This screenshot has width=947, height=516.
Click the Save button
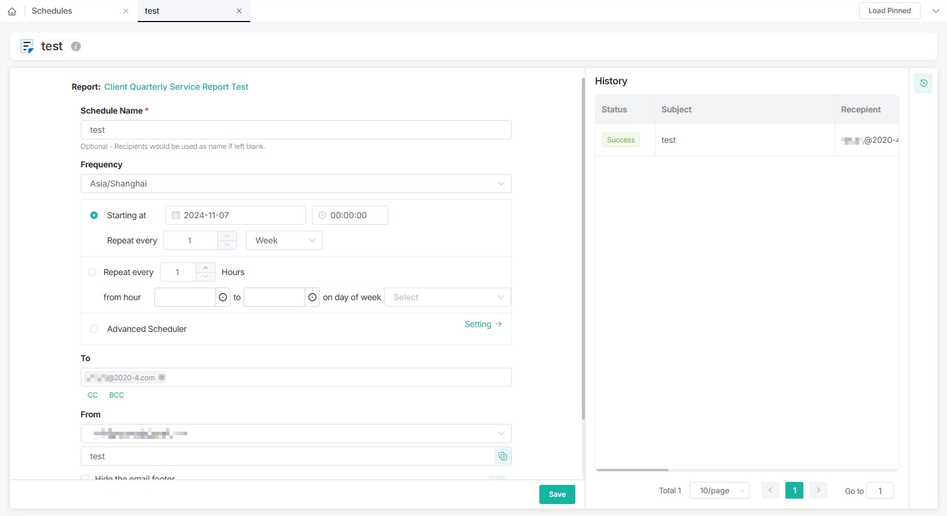[557, 494]
